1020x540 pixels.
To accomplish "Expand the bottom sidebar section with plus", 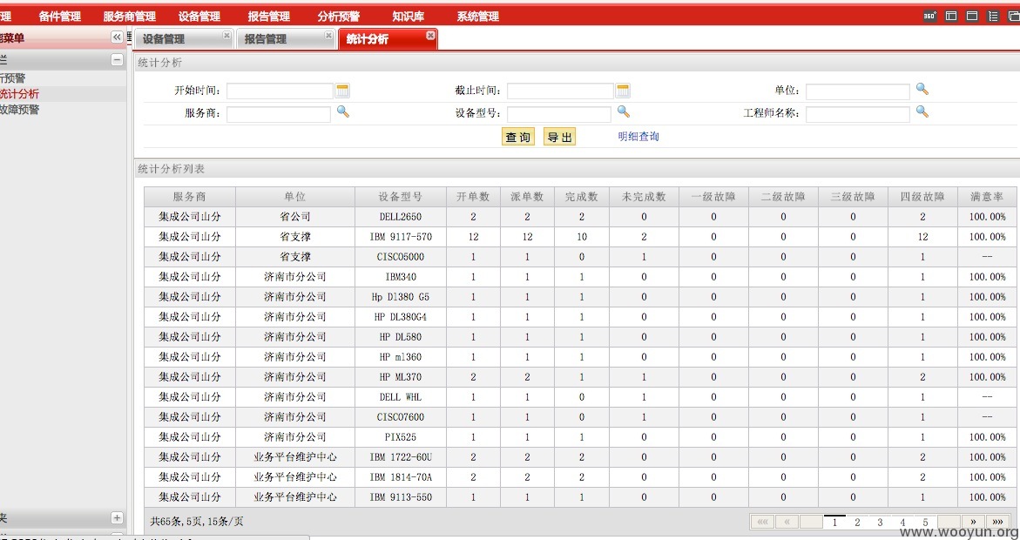I will (117, 518).
